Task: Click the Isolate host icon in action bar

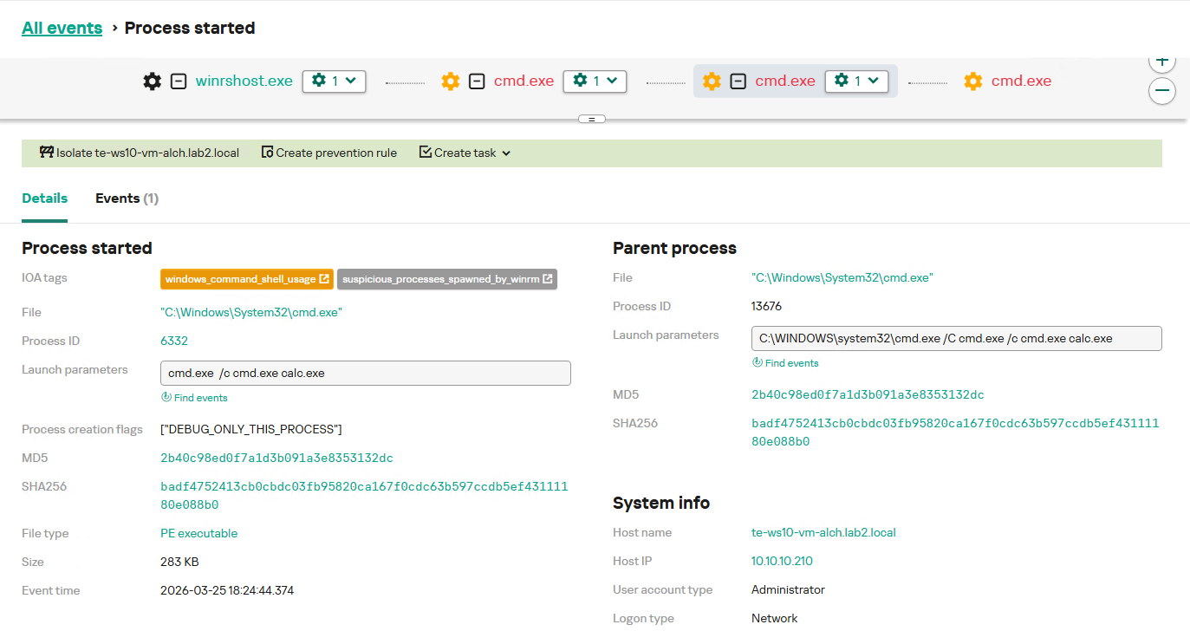Action: click(47, 153)
